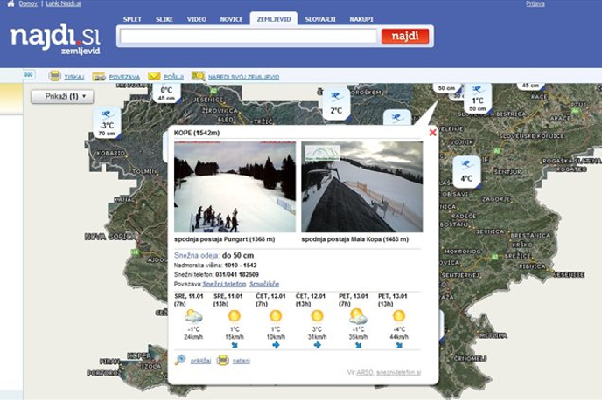This screenshot has width=602, height=400.
Task: Click the printer icon beside natisni
Action: point(222,360)
